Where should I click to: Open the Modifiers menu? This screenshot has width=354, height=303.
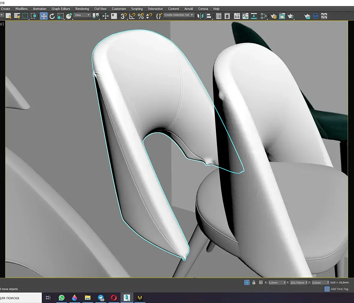[21, 9]
